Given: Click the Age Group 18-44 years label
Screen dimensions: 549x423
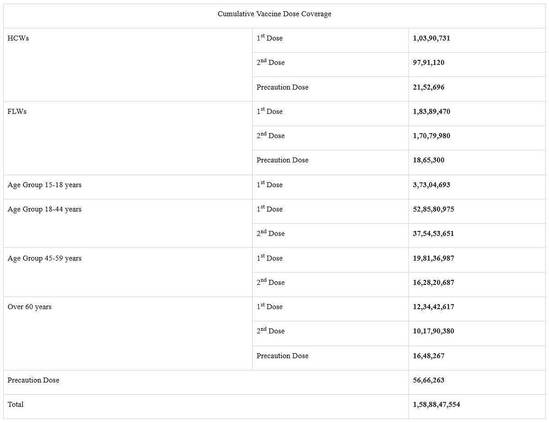Looking at the screenshot, I should 44,209.
